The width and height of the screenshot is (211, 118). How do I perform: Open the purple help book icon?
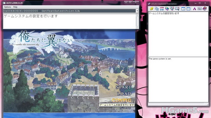[x=205, y=9]
